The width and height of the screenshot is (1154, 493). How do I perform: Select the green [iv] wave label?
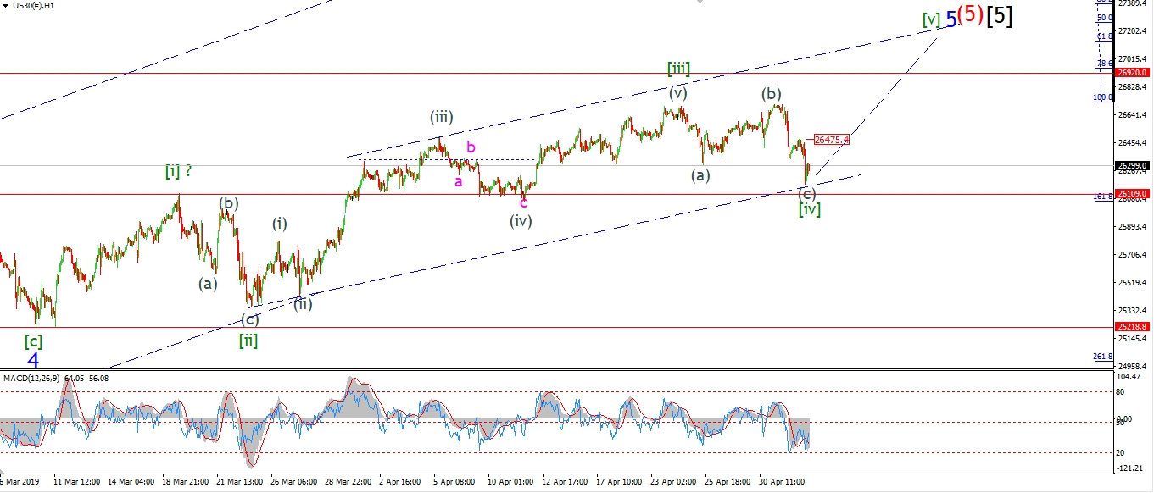point(809,208)
